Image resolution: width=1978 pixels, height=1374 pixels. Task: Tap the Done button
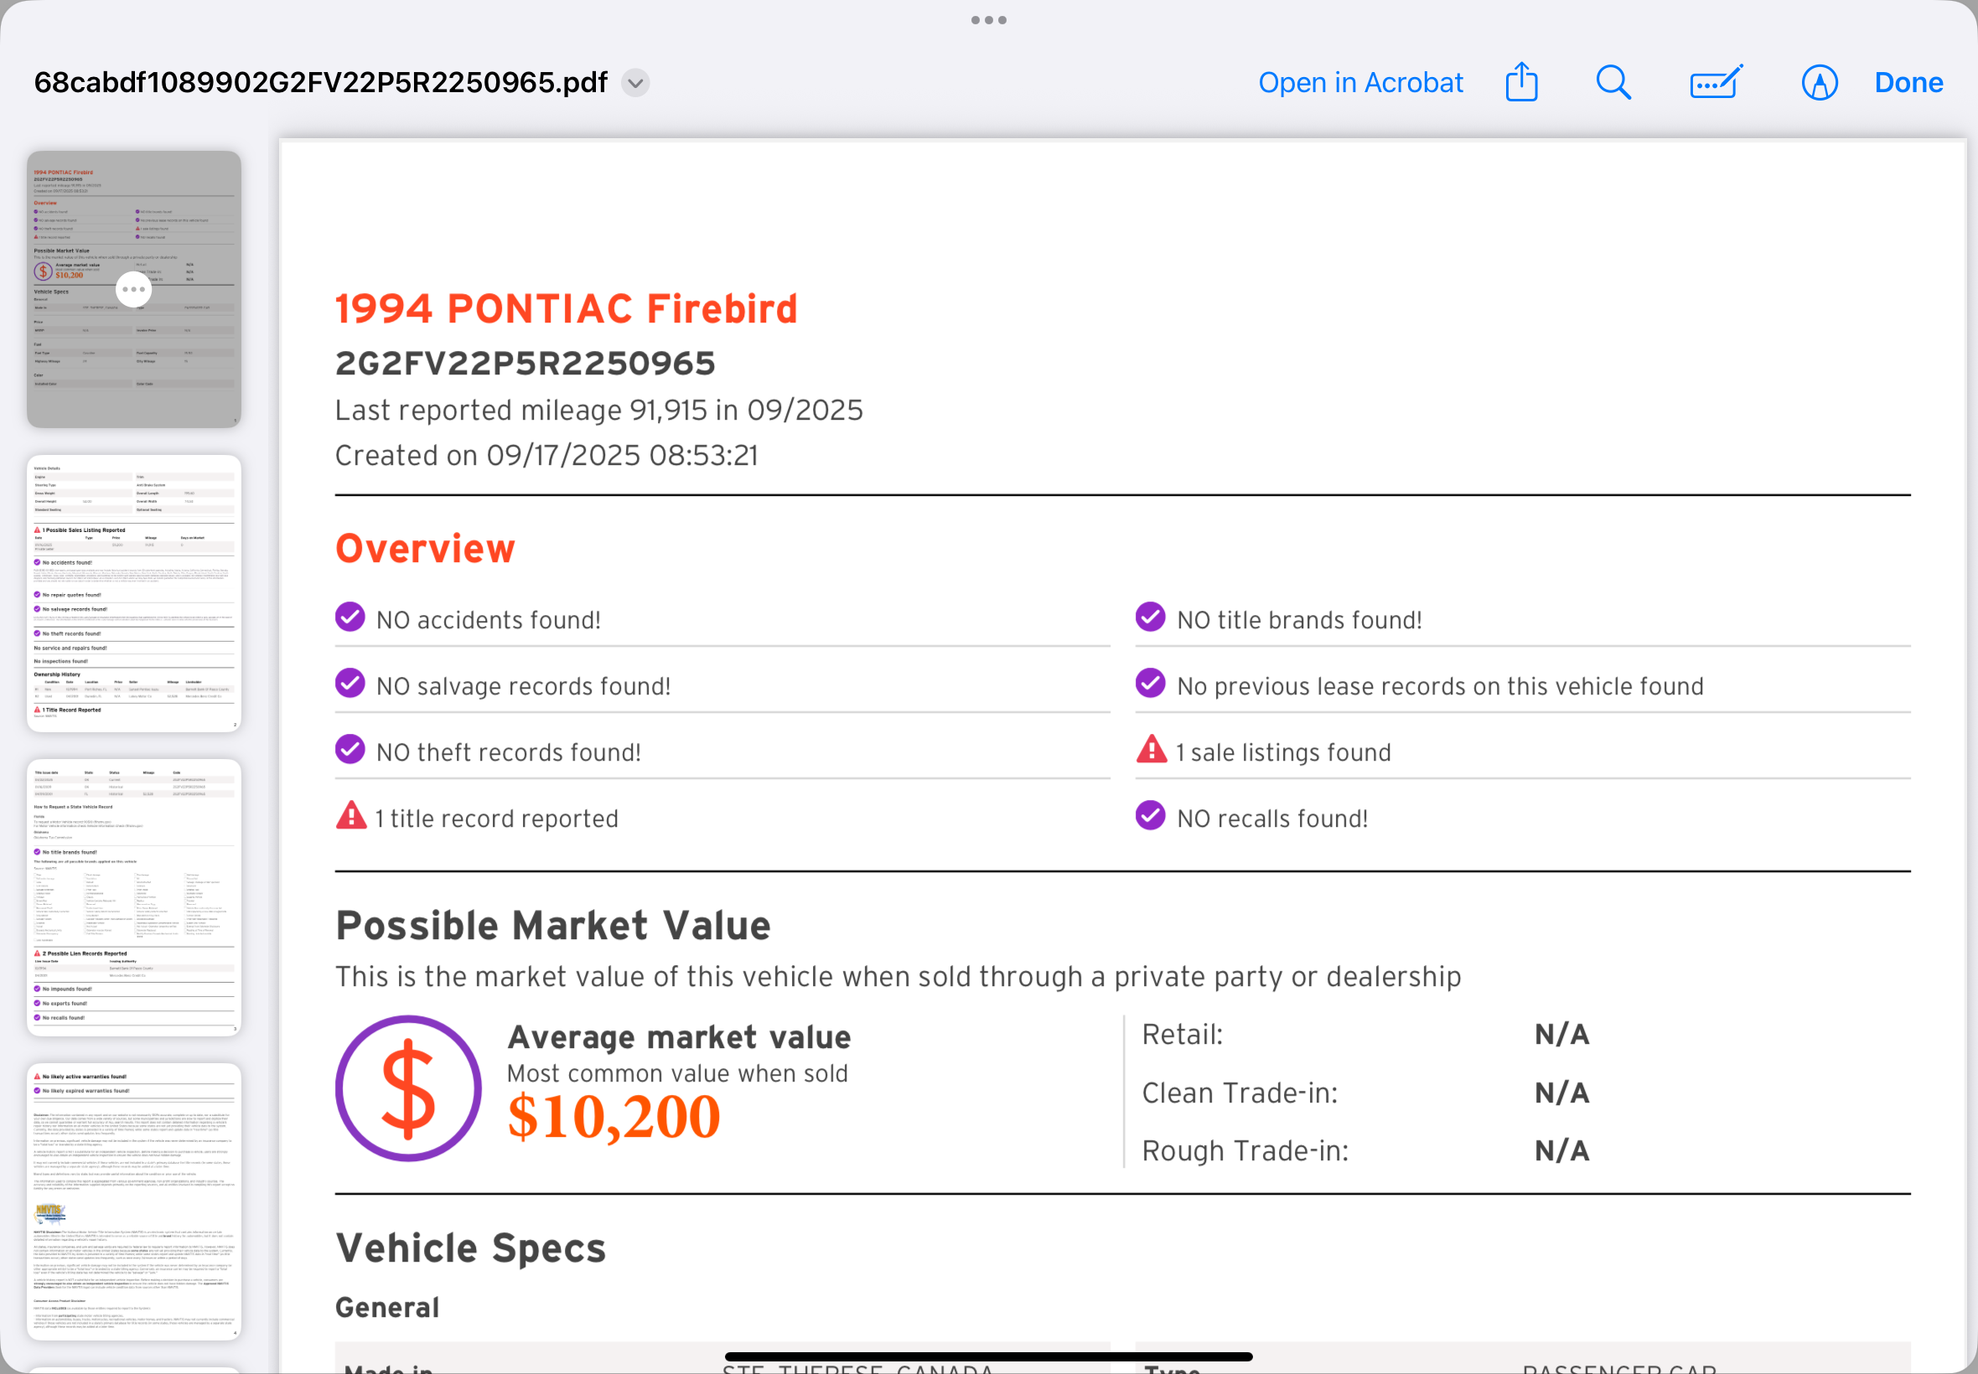pyautogui.click(x=1908, y=83)
